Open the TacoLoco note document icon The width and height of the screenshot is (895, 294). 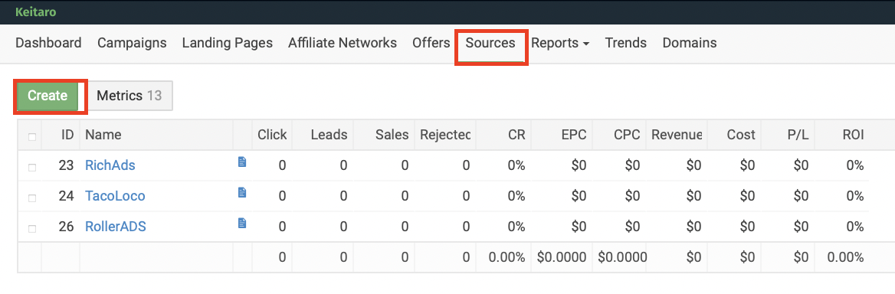[x=242, y=193]
